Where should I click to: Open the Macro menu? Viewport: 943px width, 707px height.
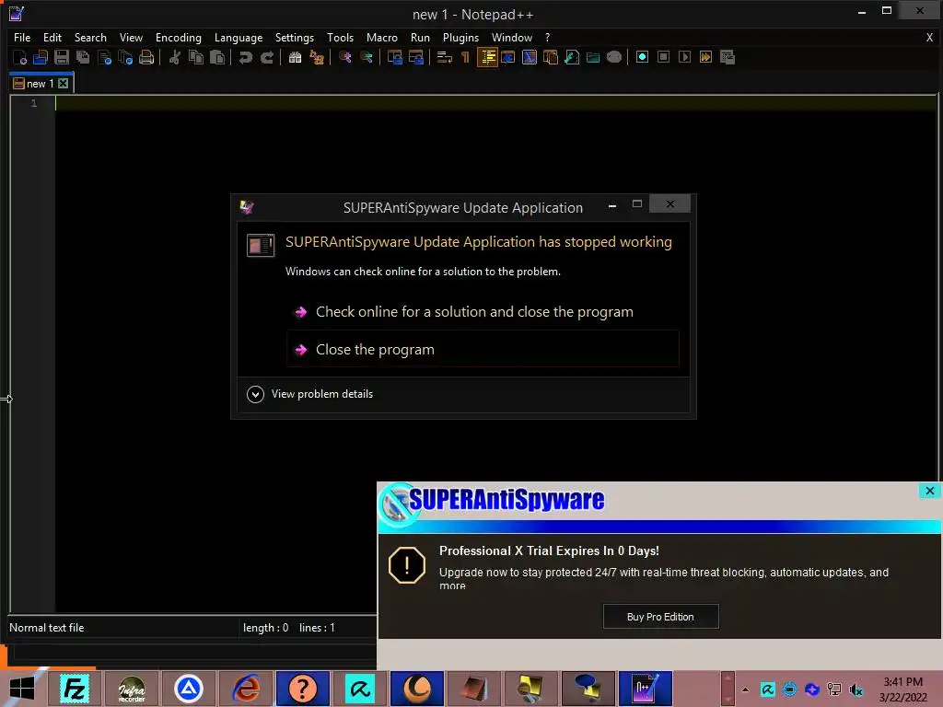(382, 37)
